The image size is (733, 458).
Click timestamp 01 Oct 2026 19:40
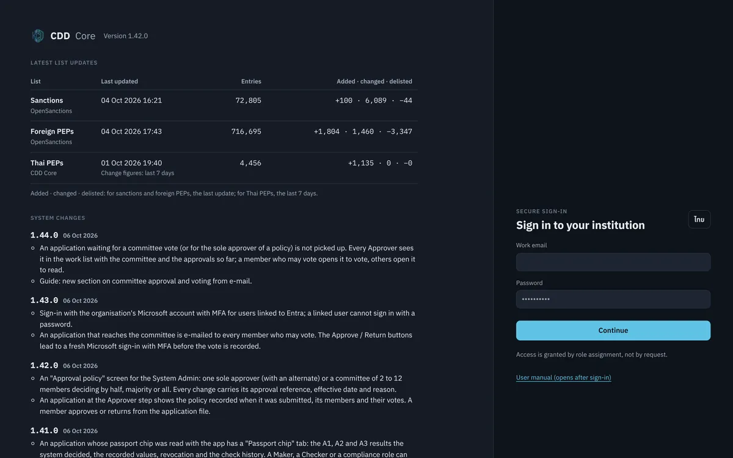pos(131,163)
